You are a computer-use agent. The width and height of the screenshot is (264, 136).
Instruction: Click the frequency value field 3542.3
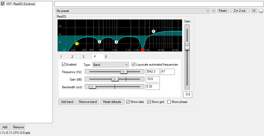153,72
